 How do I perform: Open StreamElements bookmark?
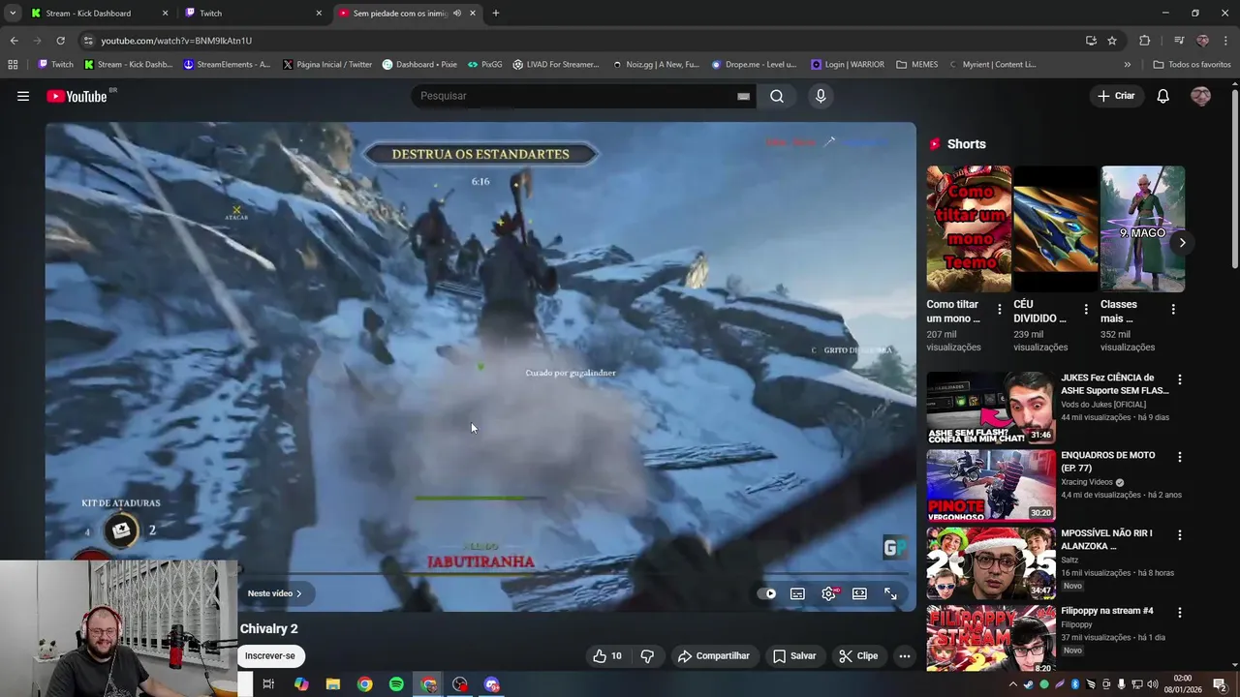pos(227,65)
